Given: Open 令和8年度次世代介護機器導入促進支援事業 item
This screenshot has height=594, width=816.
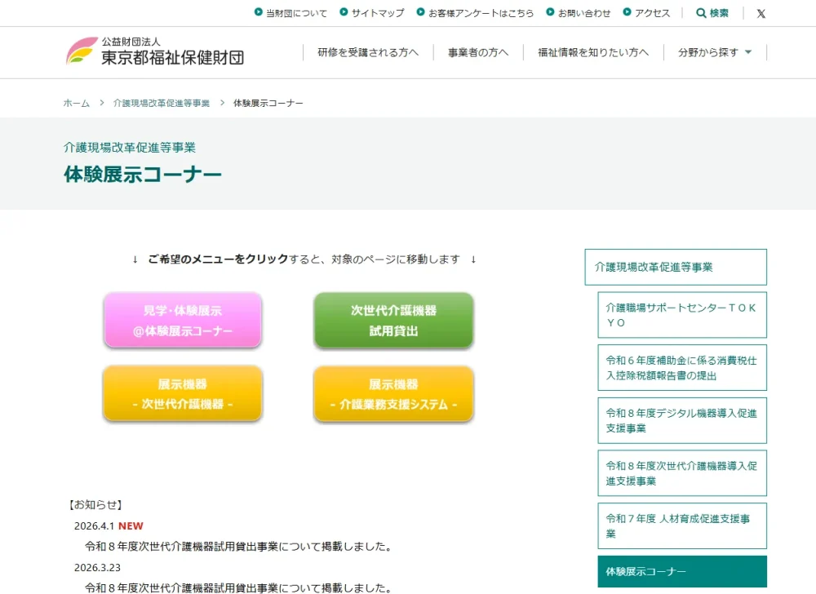Looking at the screenshot, I should pos(682,473).
